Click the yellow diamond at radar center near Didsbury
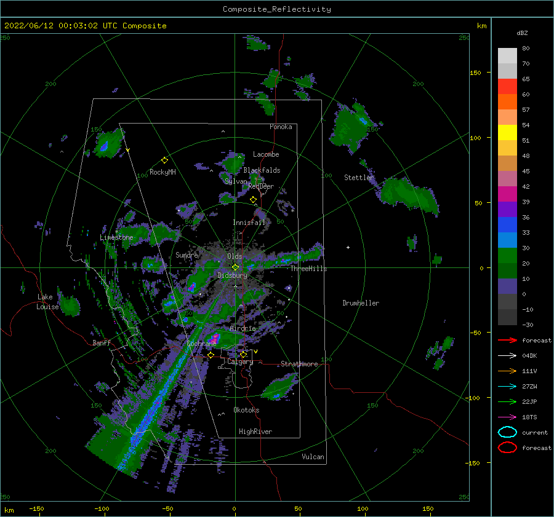 235,267
